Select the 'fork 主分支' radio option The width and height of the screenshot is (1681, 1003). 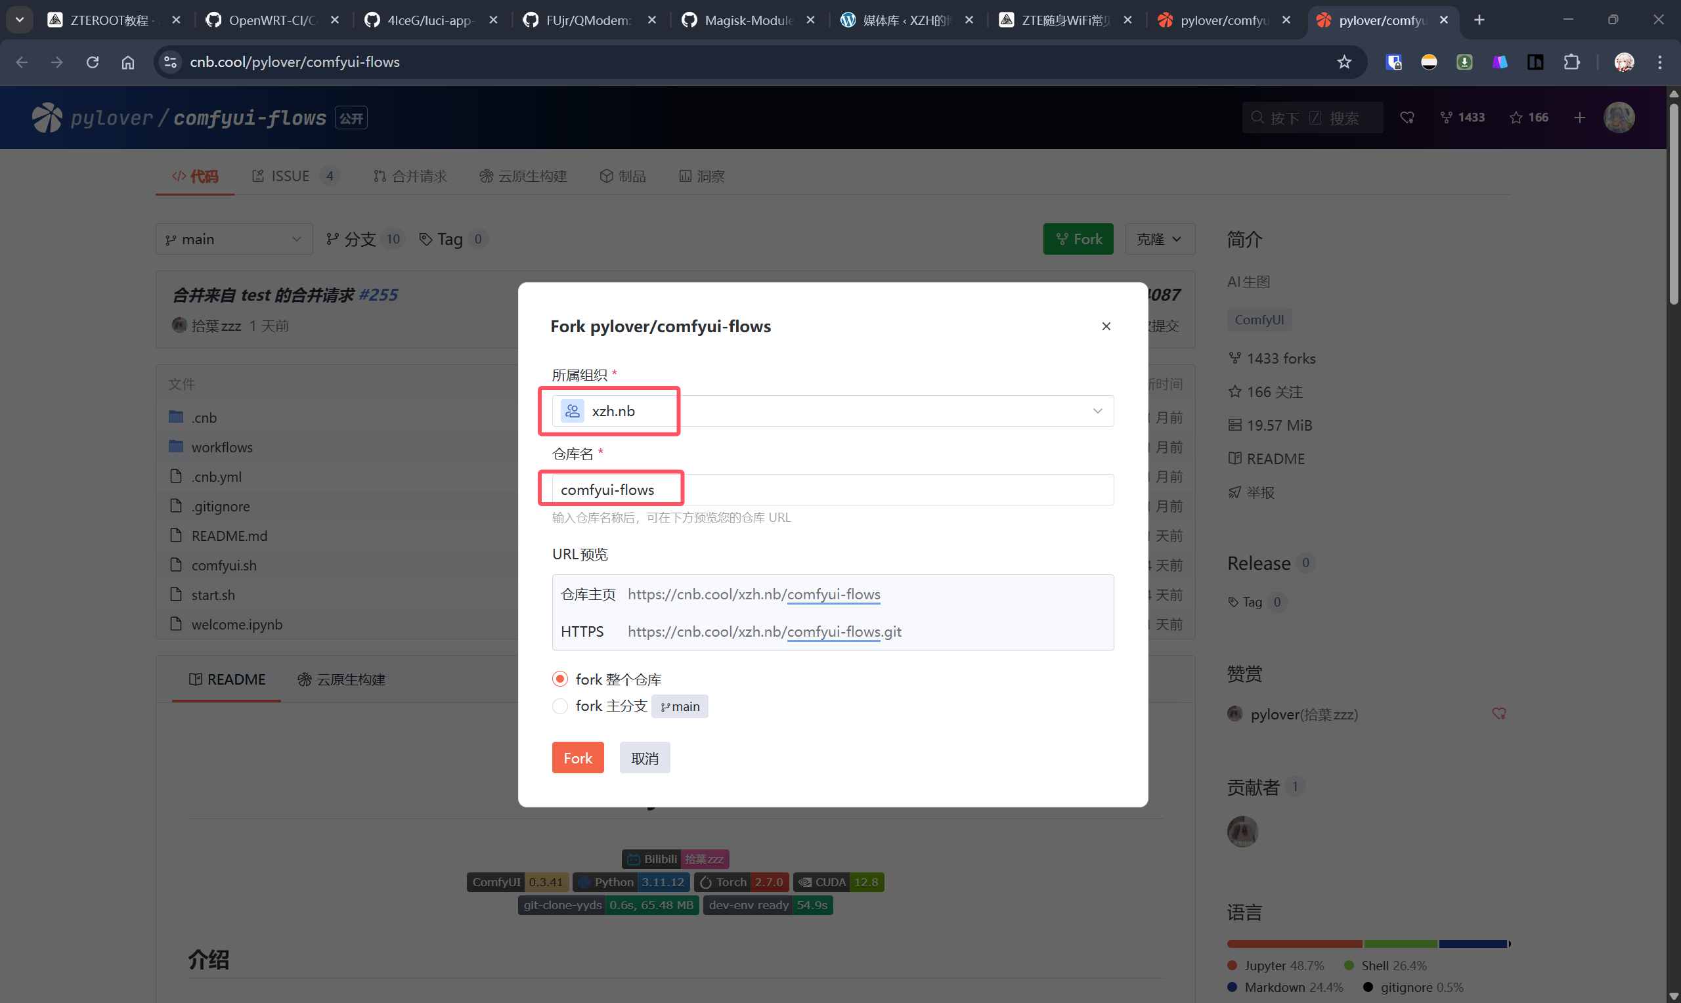tap(559, 706)
